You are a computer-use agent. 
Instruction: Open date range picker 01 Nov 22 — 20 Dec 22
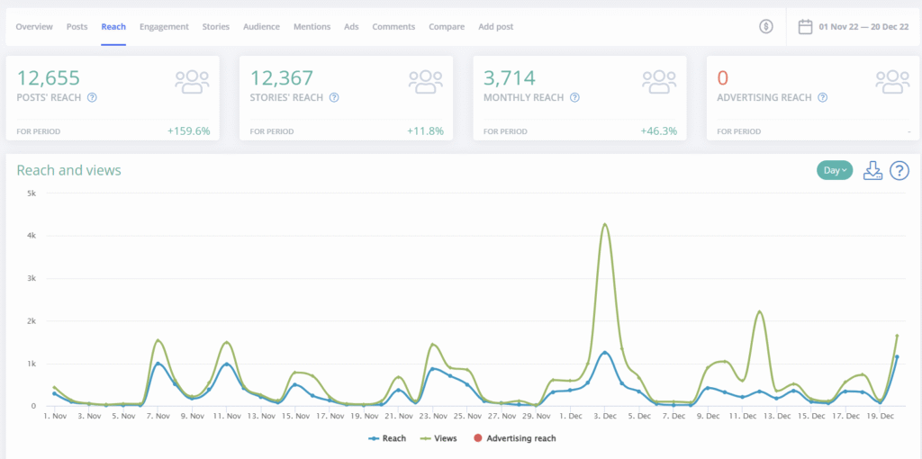click(862, 27)
